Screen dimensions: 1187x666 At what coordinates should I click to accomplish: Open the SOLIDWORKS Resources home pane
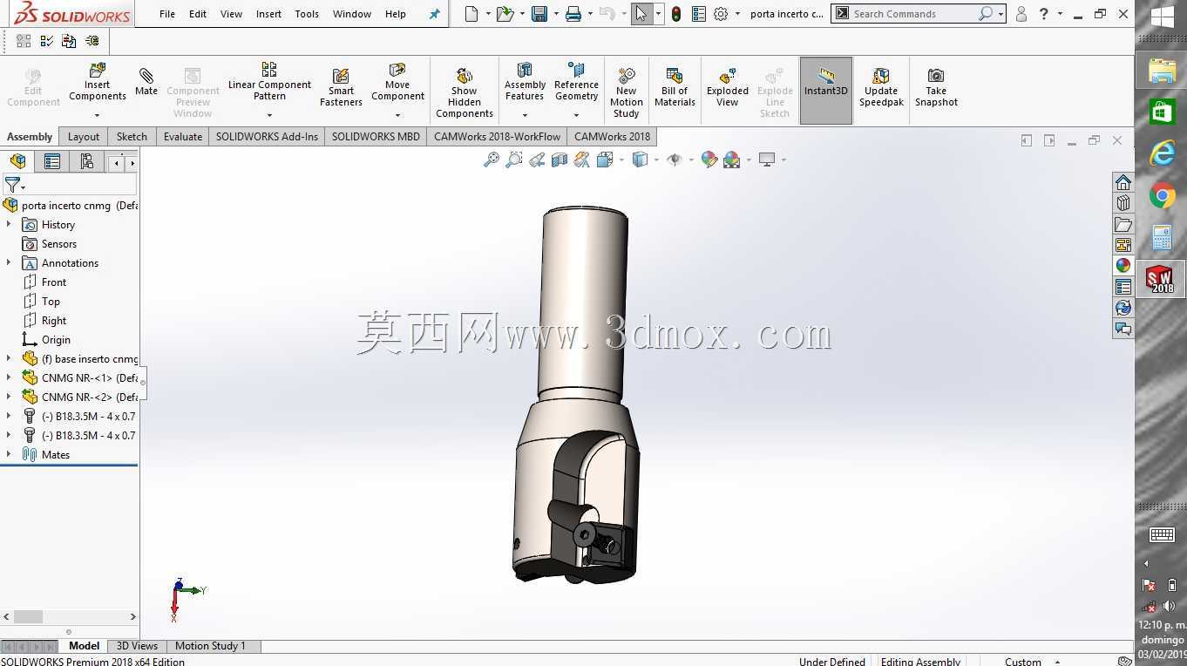click(x=1123, y=182)
